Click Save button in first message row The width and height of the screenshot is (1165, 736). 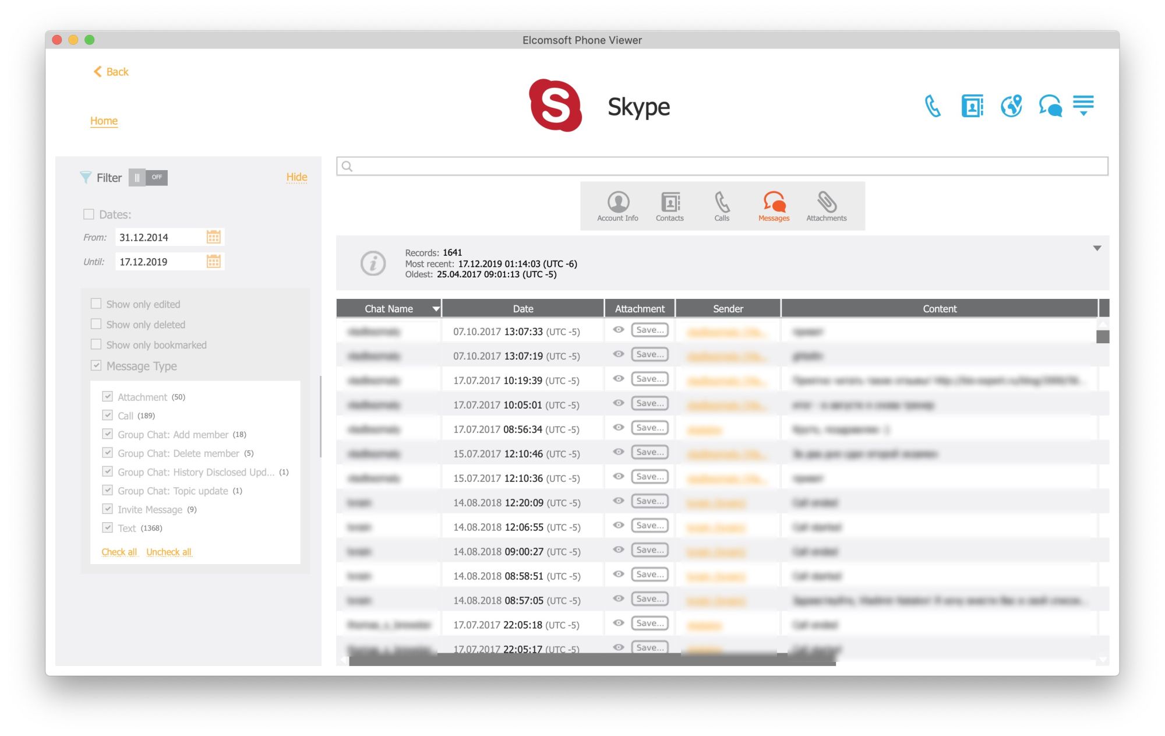(x=649, y=330)
